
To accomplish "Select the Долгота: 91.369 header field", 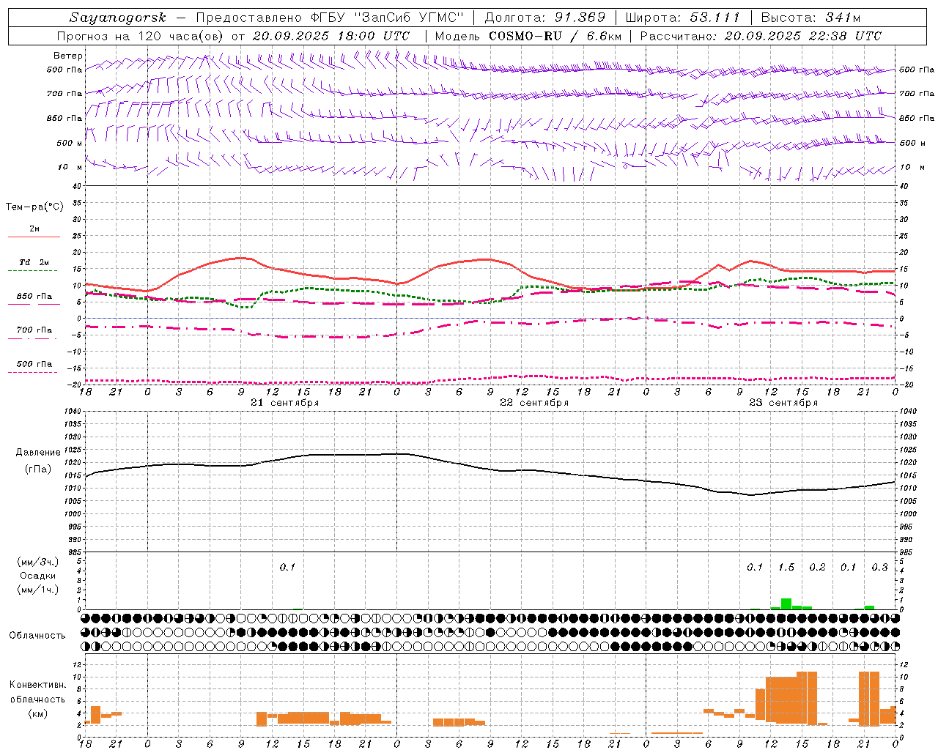I will click(545, 18).
